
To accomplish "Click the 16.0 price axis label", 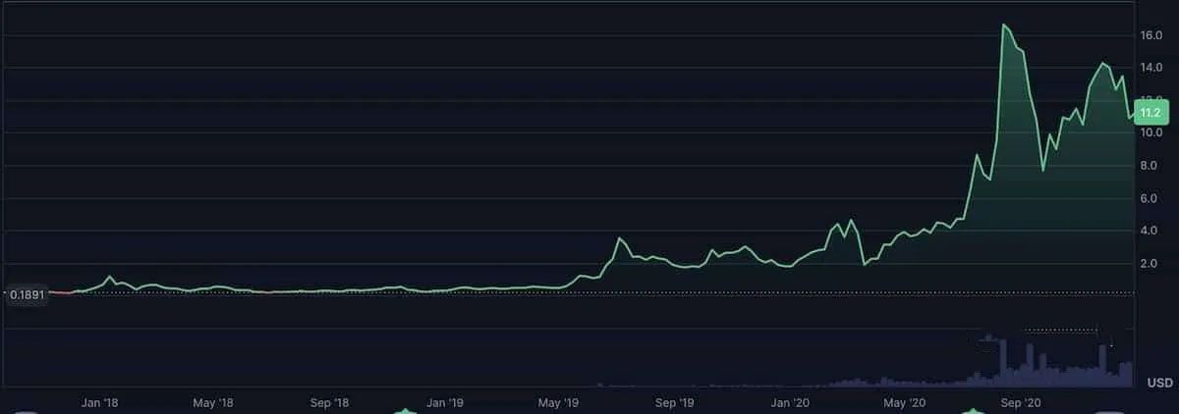I will click(x=1151, y=35).
